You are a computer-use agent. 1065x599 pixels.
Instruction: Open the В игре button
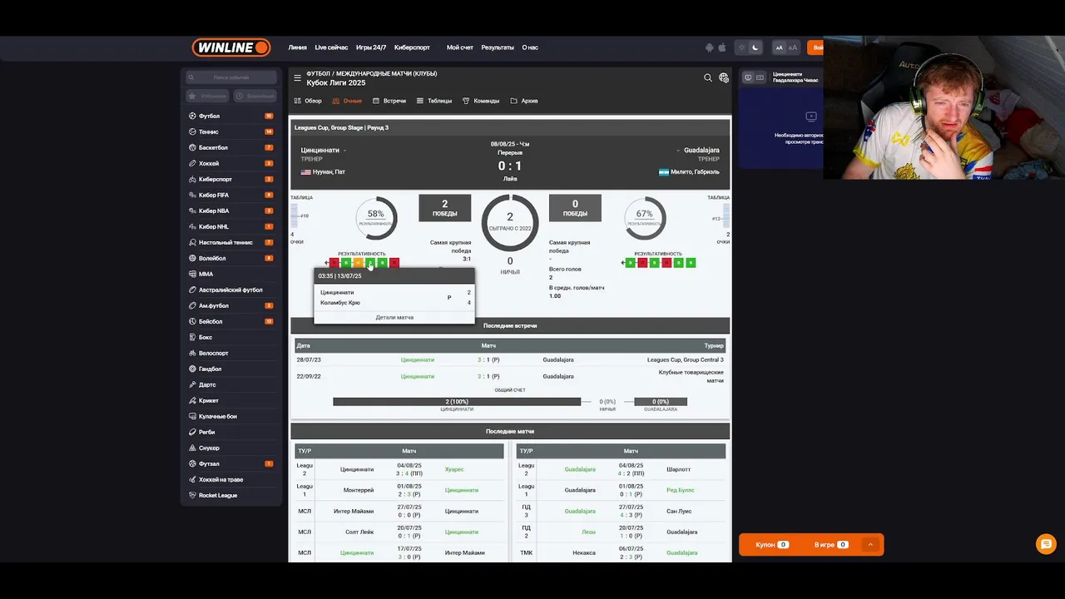831,544
